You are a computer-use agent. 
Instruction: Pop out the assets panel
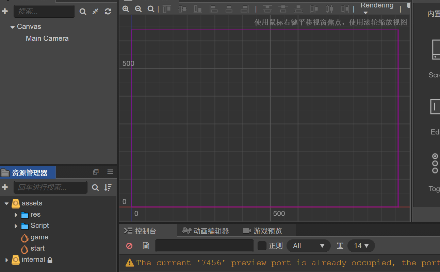(x=96, y=172)
